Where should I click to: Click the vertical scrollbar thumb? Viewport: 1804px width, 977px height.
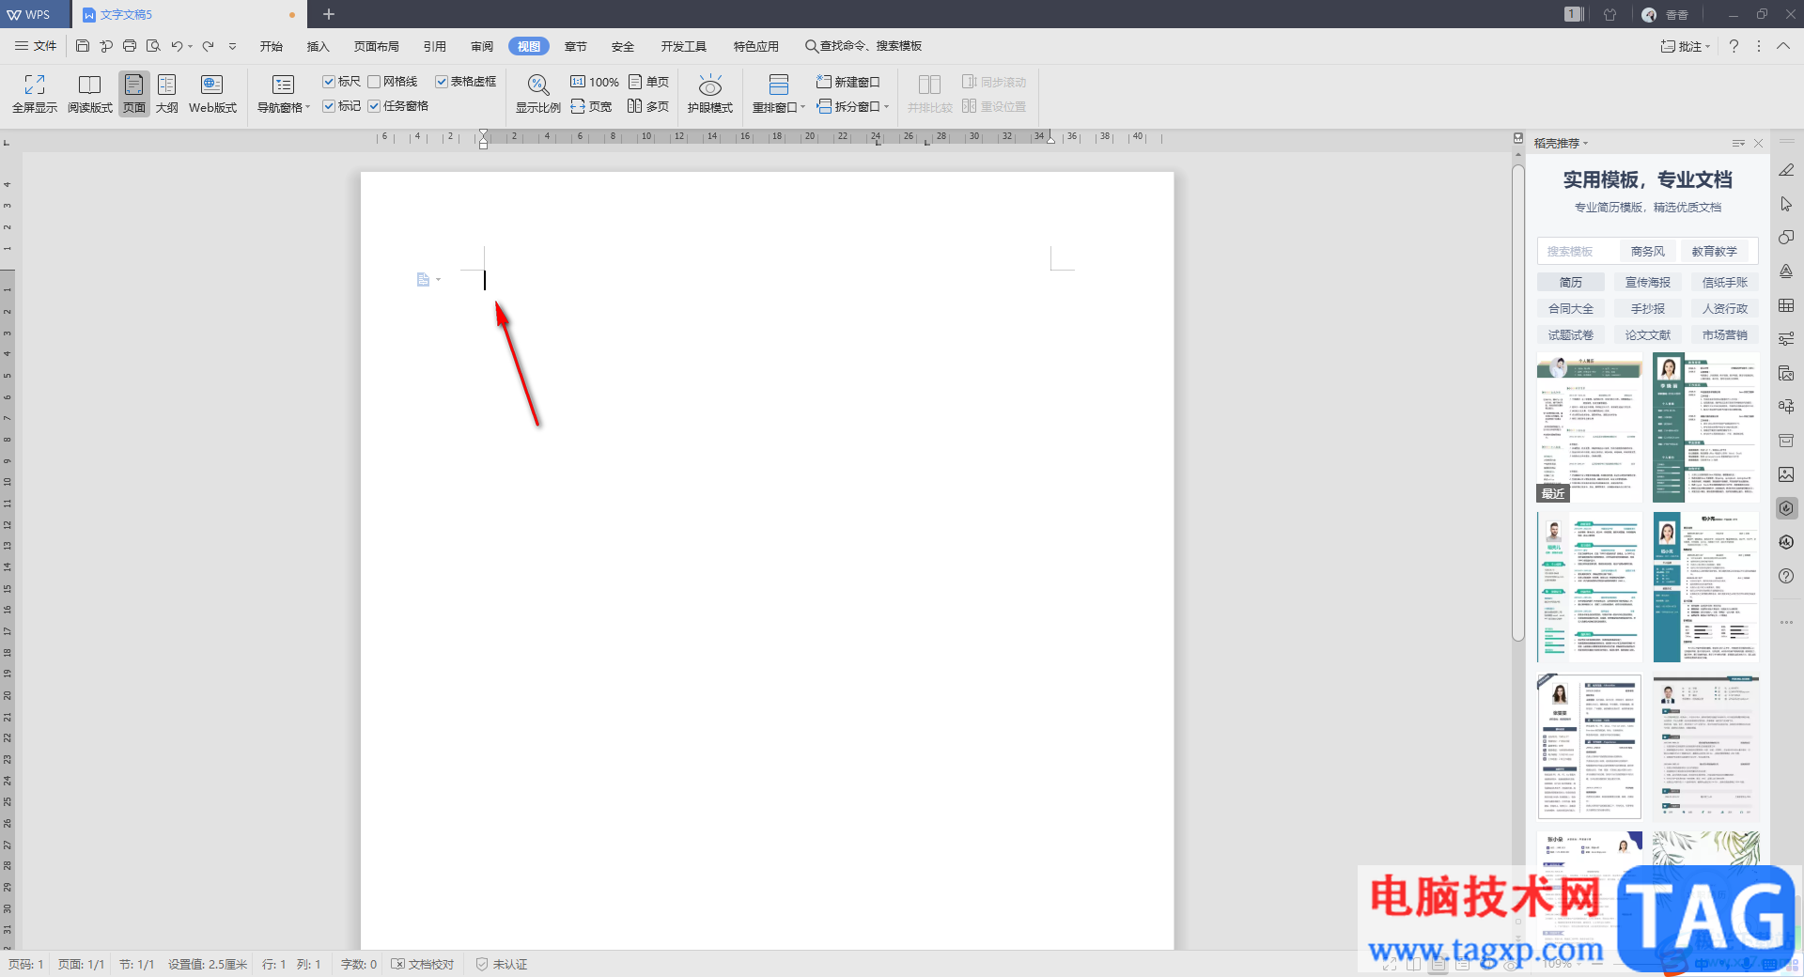tap(1518, 404)
